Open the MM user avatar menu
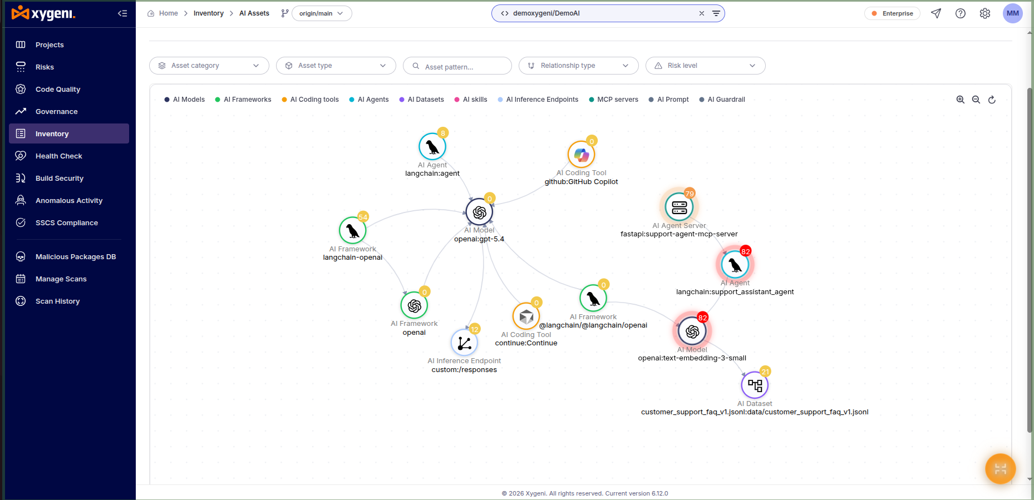Image resolution: width=1034 pixels, height=500 pixels. [x=1013, y=13]
